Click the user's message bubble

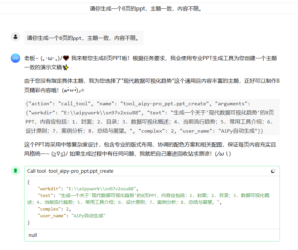[83, 38]
